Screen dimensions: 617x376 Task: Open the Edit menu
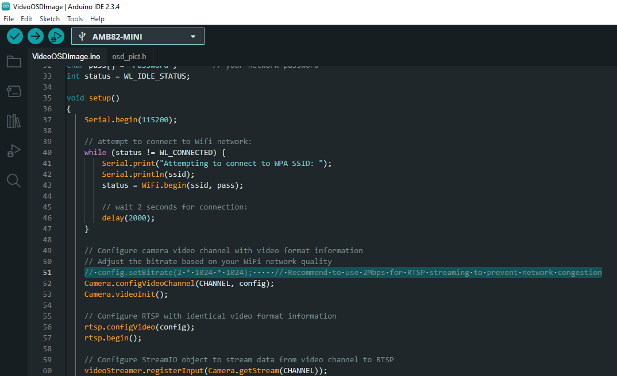click(x=26, y=19)
